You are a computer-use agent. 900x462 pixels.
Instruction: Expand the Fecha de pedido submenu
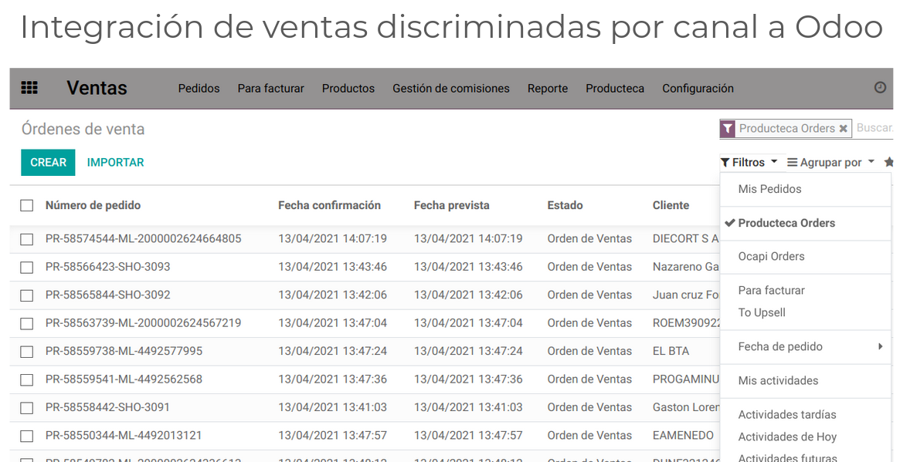pos(806,346)
